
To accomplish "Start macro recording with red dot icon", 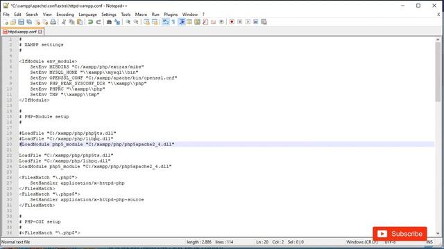I will (x=232, y=22).
